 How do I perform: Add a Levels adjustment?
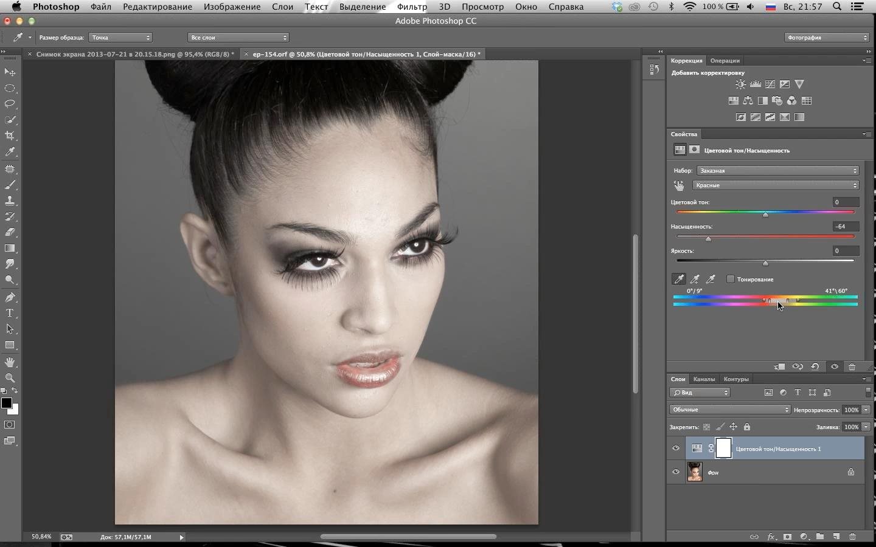pos(756,84)
